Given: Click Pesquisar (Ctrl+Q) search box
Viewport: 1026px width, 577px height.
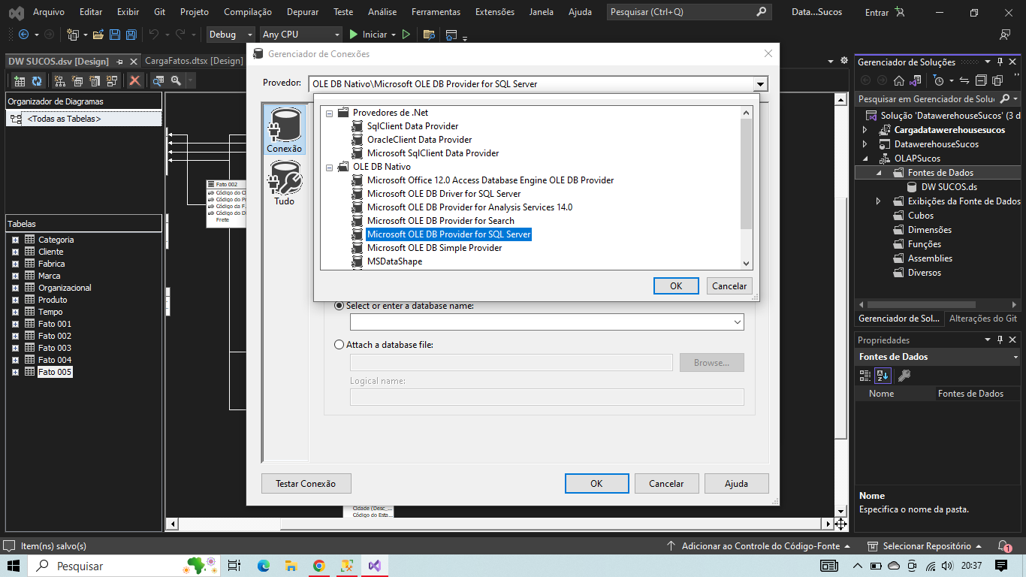Looking at the screenshot, I should (x=690, y=12).
